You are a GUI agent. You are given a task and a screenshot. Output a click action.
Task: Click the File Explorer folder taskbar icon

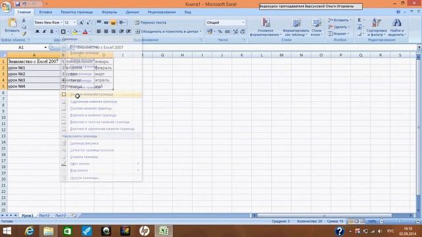click(x=48, y=231)
